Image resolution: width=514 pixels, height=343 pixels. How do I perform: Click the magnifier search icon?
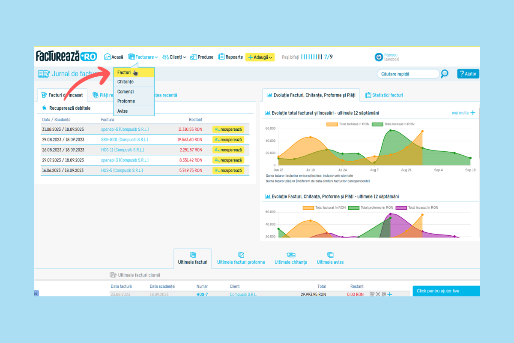(x=445, y=74)
